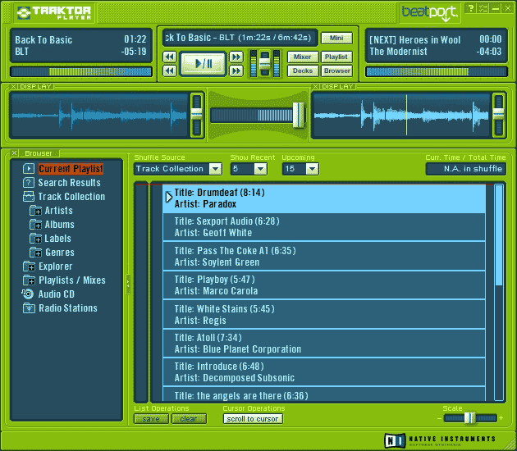Image resolution: width=517 pixels, height=451 pixels.
Task: Toggle the Browser panel button
Action: click(336, 71)
